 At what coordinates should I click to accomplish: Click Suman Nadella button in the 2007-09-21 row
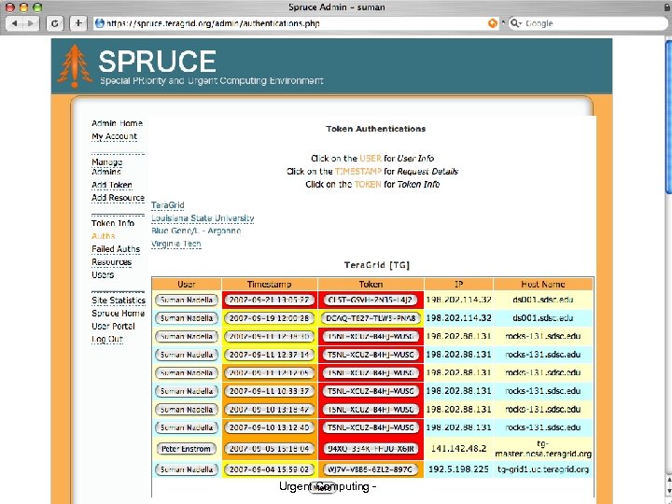click(187, 300)
